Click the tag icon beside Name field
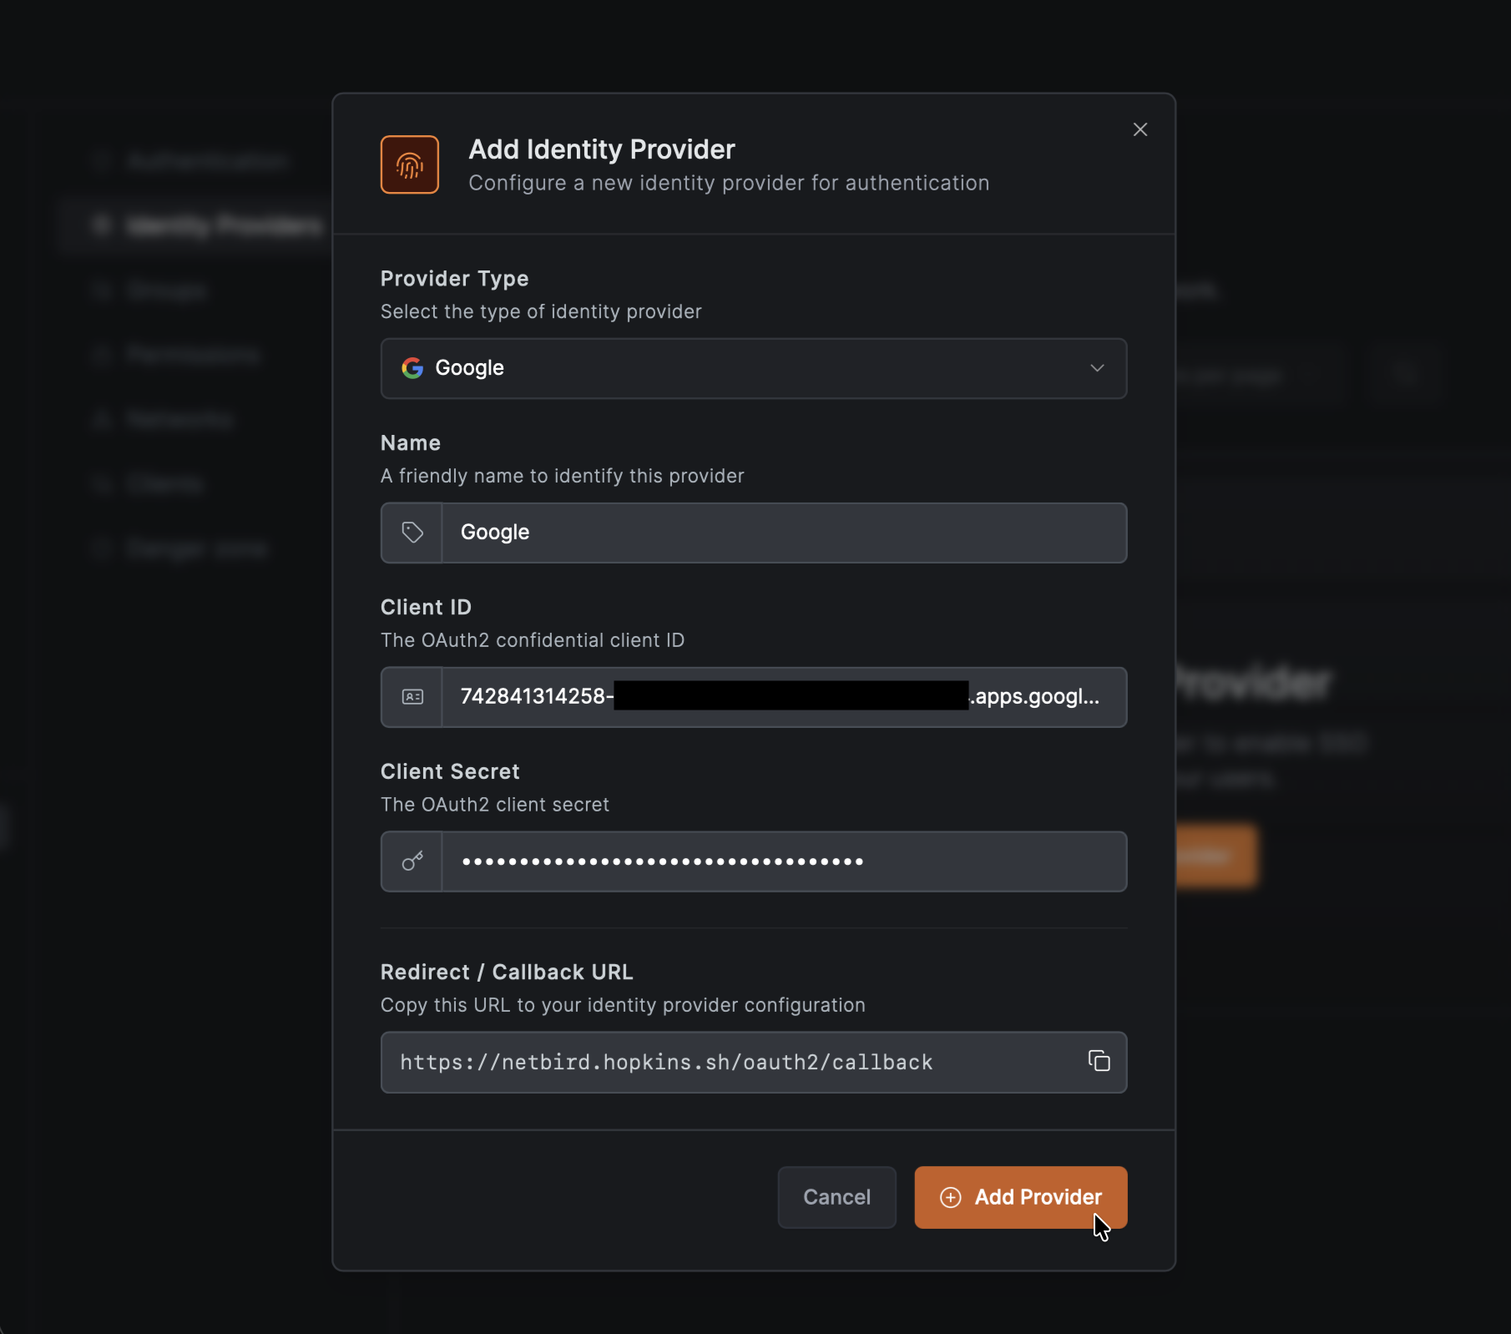Viewport: 1511px width, 1334px height. point(412,533)
